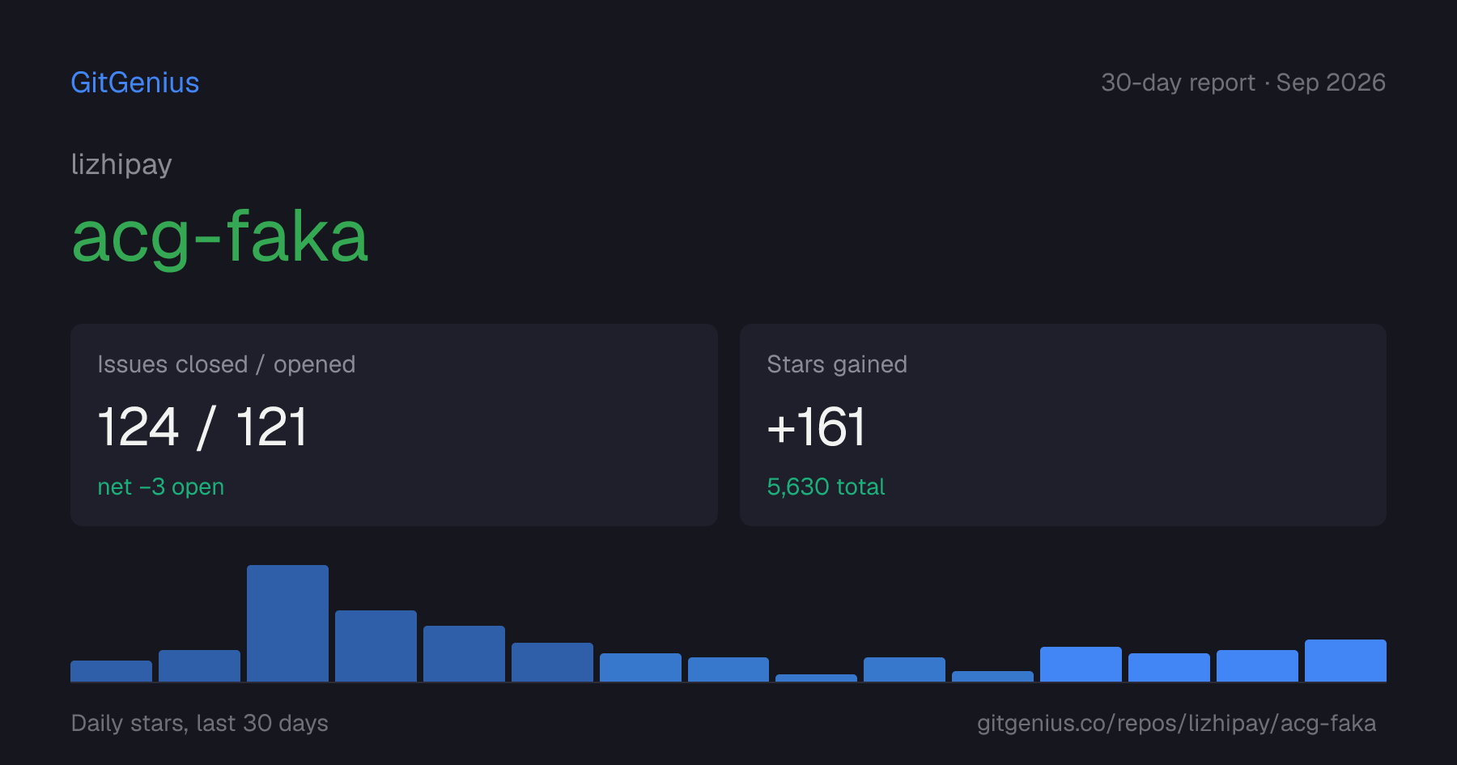The height and width of the screenshot is (765, 1457).
Task: Open the lizhipay owner name
Action: point(121,164)
